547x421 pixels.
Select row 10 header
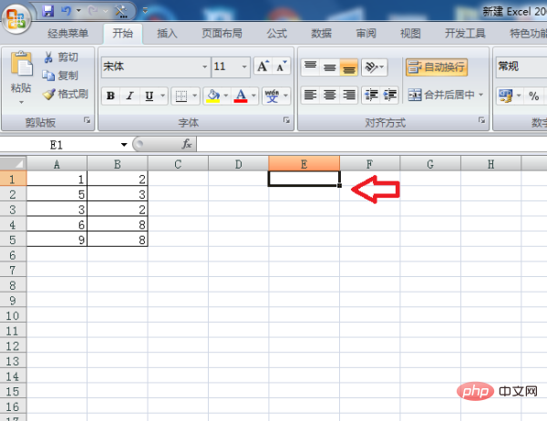(x=13, y=315)
